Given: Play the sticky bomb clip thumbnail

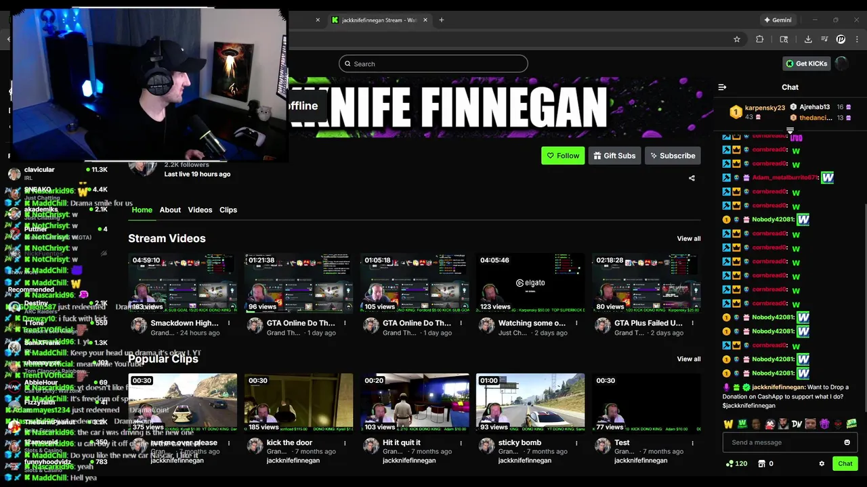Looking at the screenshot, I should [x=530, y=404].
